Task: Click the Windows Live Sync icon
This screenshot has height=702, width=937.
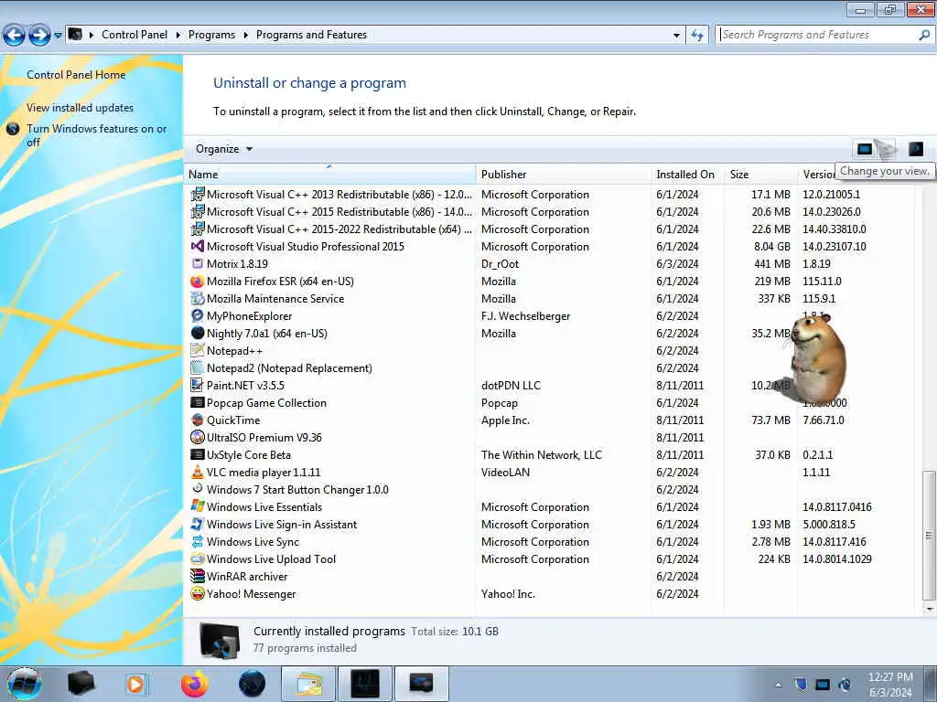Action: (x=198, y=541)
